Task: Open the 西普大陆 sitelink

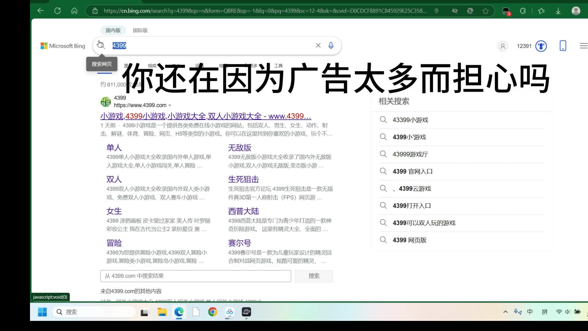Action: [243, 211]
